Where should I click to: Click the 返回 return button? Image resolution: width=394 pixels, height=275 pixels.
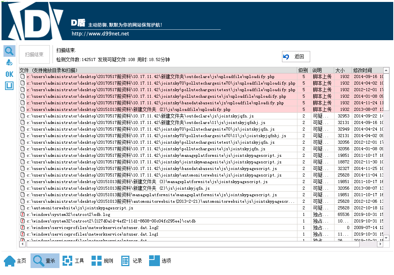click(x=296, y=56)
